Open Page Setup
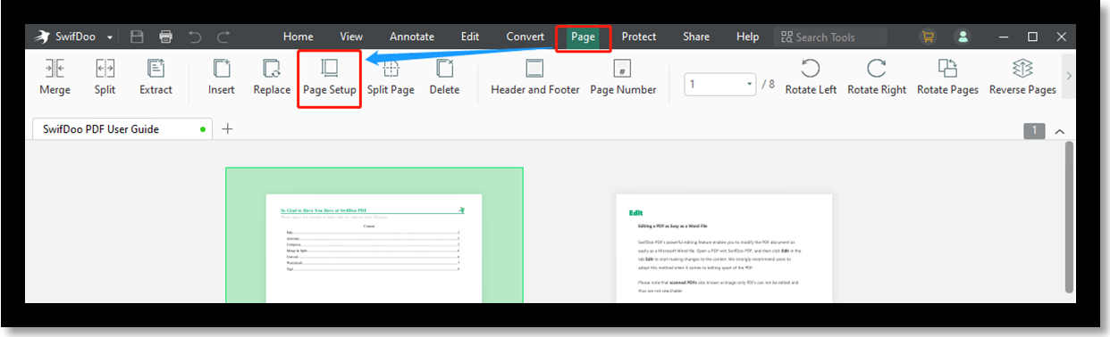 [329, 77]
